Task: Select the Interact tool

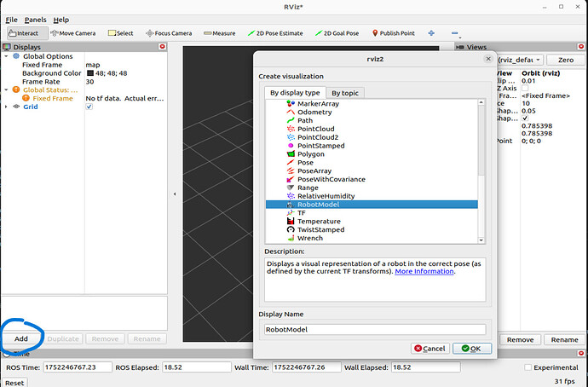Action: coord(27,33)
